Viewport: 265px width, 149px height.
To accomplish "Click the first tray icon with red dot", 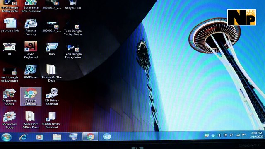I will click(207, 135).
